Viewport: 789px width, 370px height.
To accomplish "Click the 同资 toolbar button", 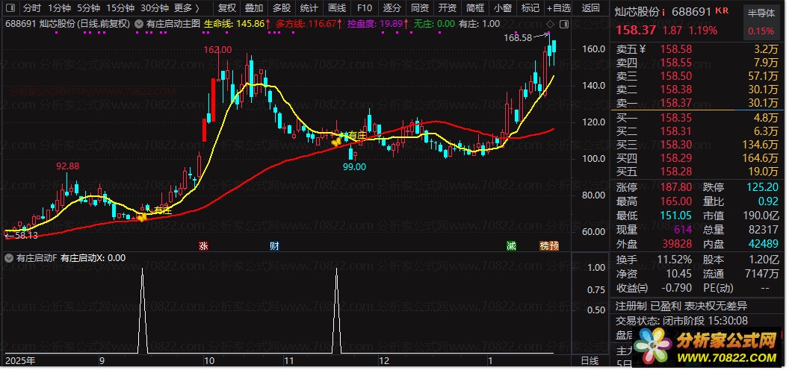I will click(x=420, y=8).
